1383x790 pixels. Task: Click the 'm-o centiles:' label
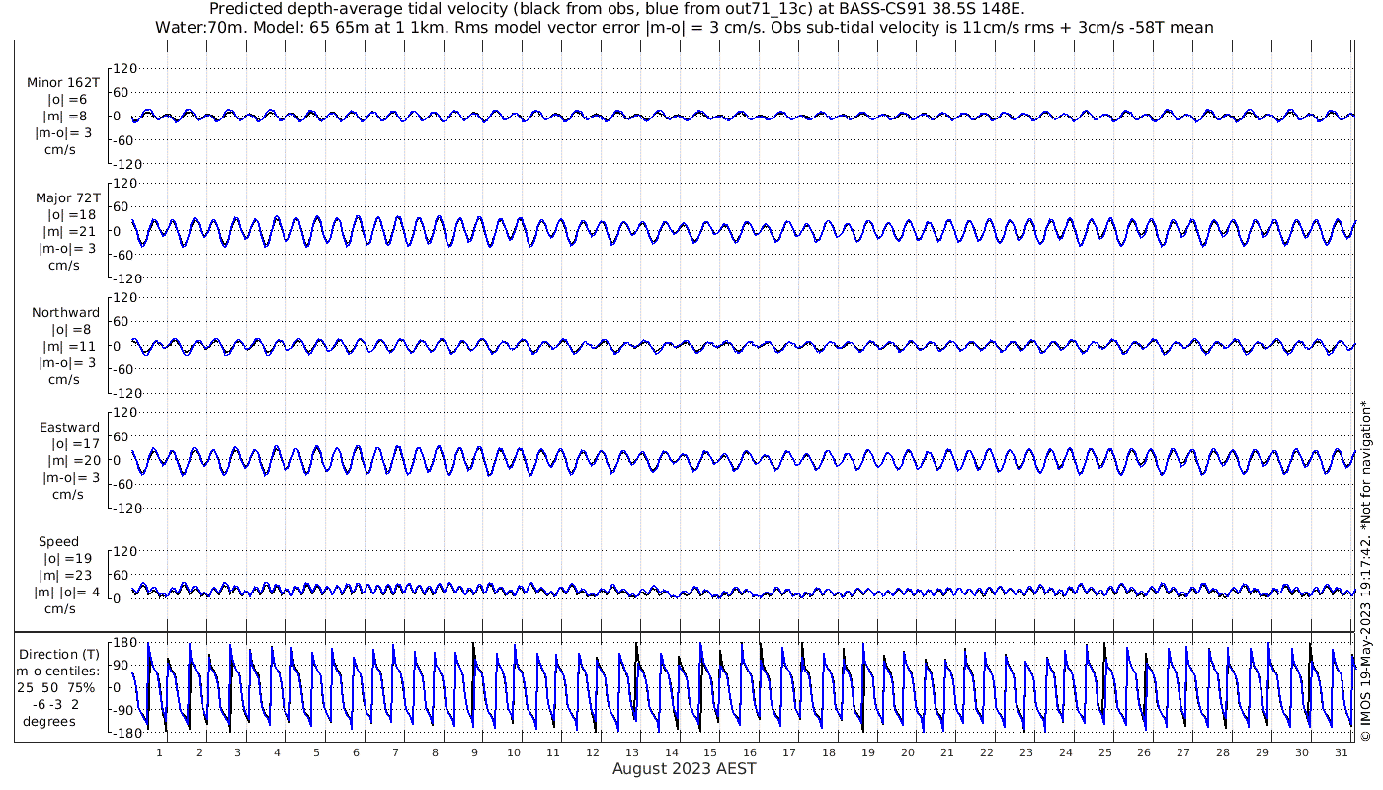(x=59, y=671)
